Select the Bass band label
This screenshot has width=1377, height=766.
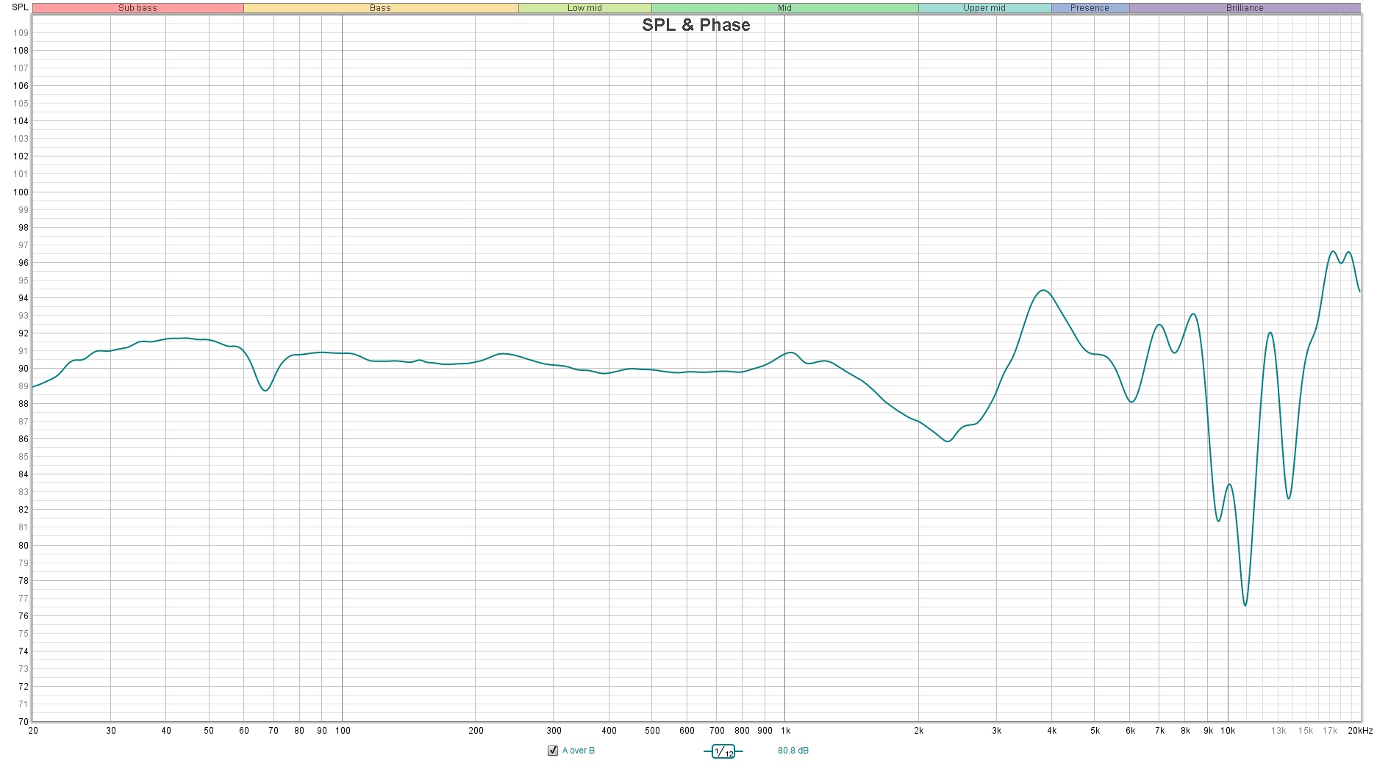point(381,8)
